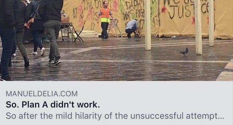Click the man in the orange safety vest
233x125 pixels.
[105, 20]
